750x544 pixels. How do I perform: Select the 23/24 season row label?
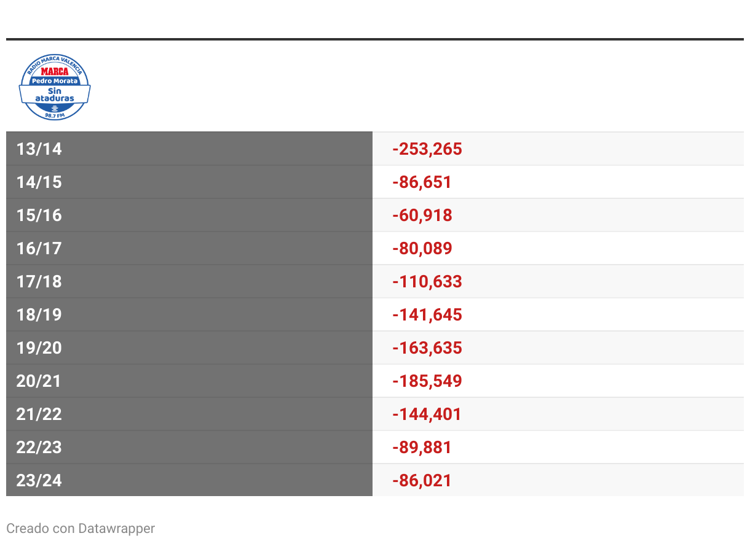(39, 480)
